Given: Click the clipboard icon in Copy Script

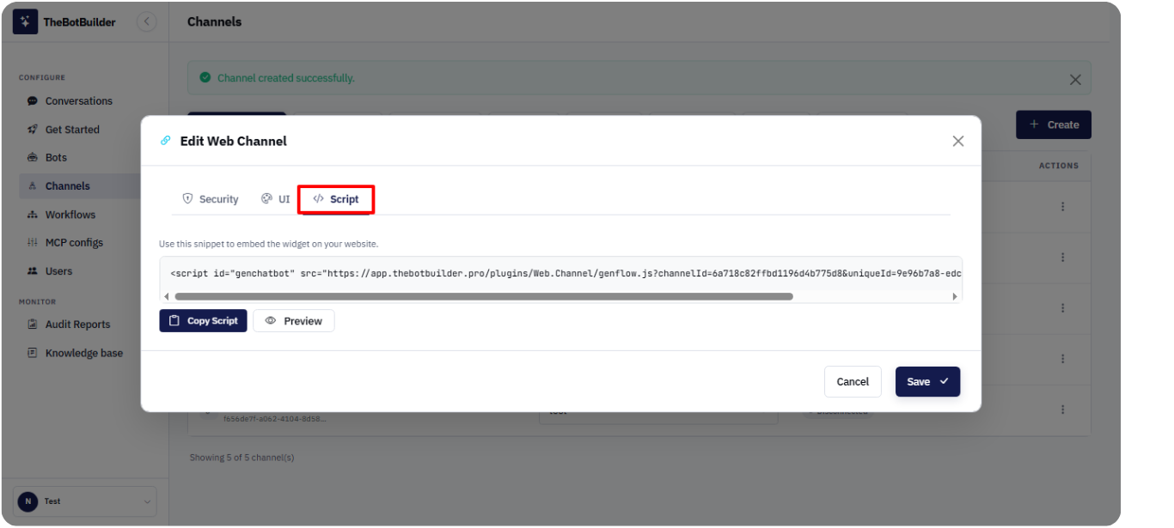Looking at the screenshot, I should [x=174, y=320].
